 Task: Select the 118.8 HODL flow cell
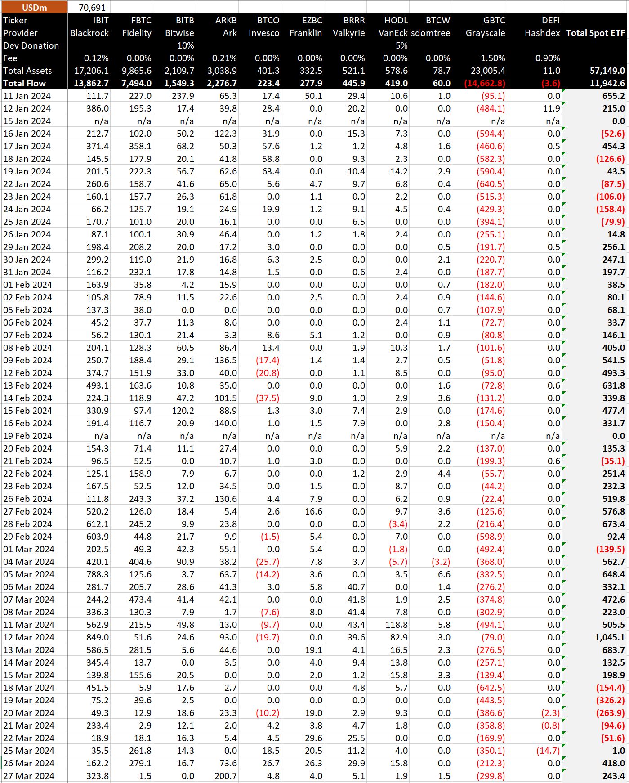coord(397,625)
